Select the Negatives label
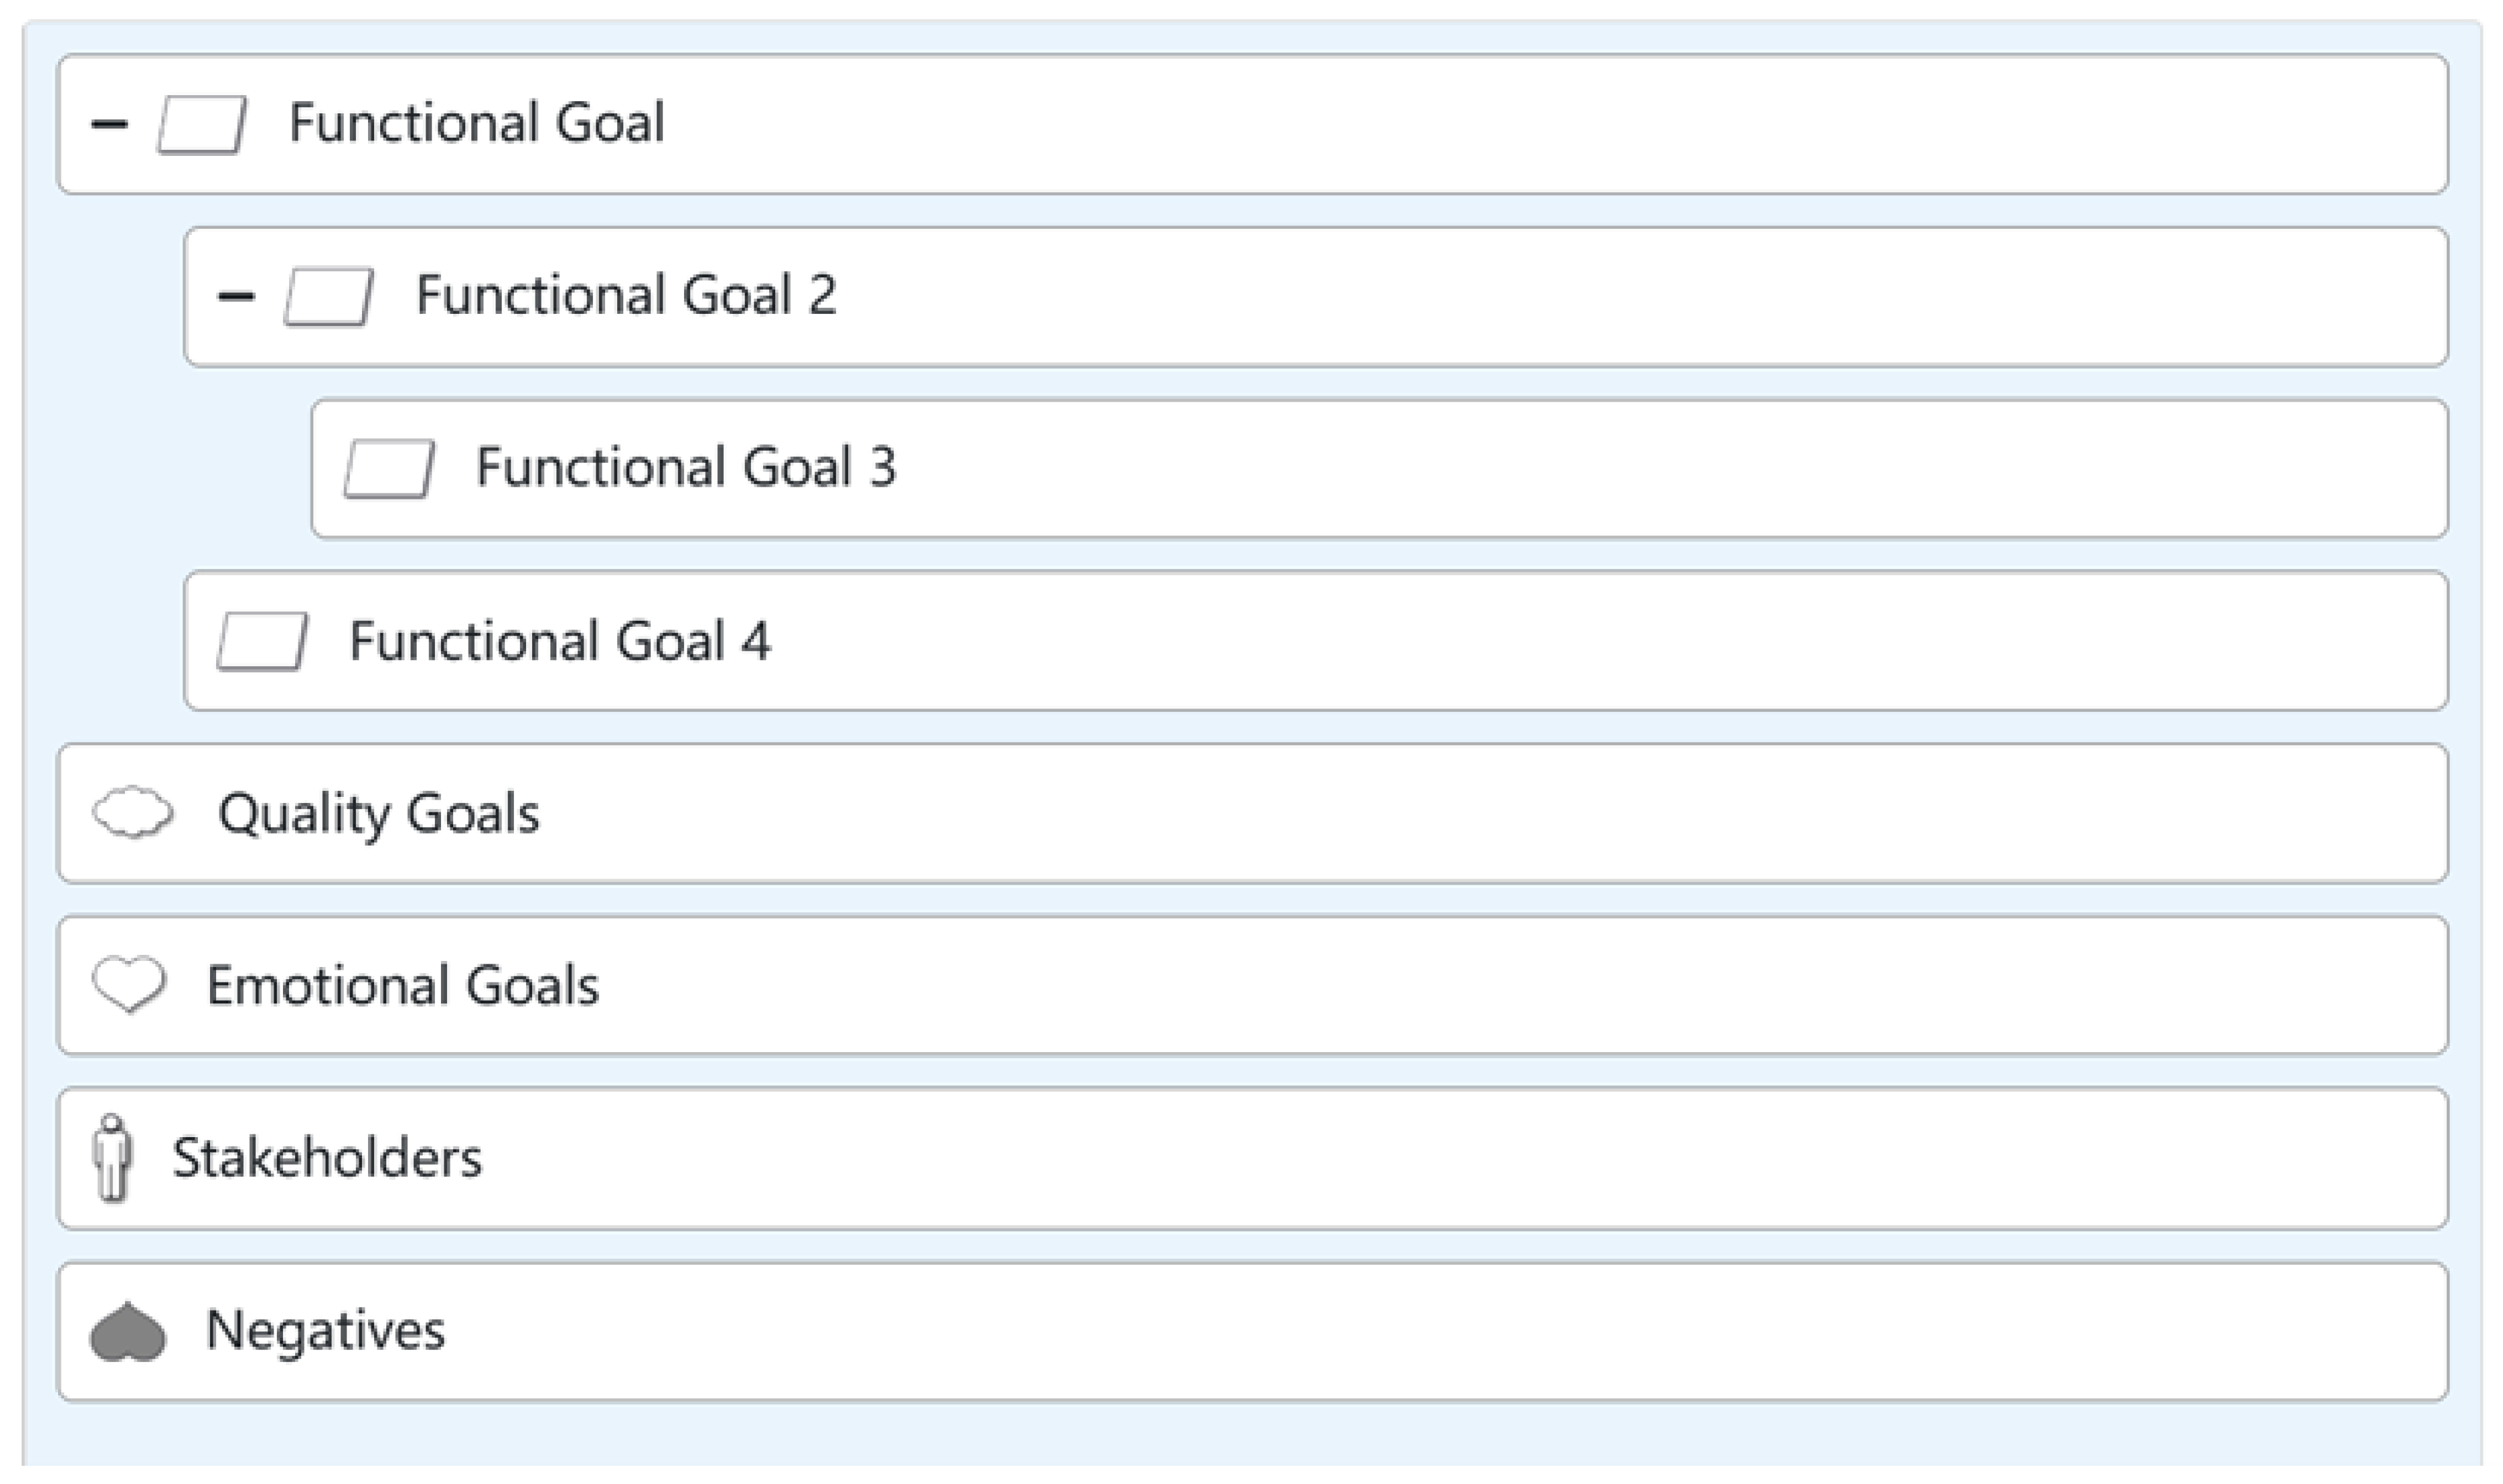2503x1484 pixels. click(x=325, y=1331)
